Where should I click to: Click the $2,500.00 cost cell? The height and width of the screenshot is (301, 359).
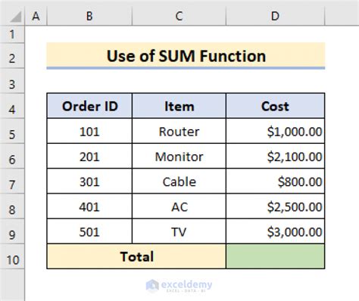(275, 206)
